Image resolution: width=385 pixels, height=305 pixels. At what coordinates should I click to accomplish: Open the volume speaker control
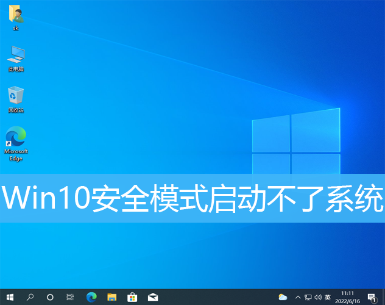[317, 297]
